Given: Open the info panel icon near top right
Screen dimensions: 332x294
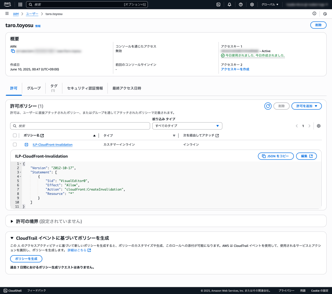Looking at the screenshot, I should point(314,13).
